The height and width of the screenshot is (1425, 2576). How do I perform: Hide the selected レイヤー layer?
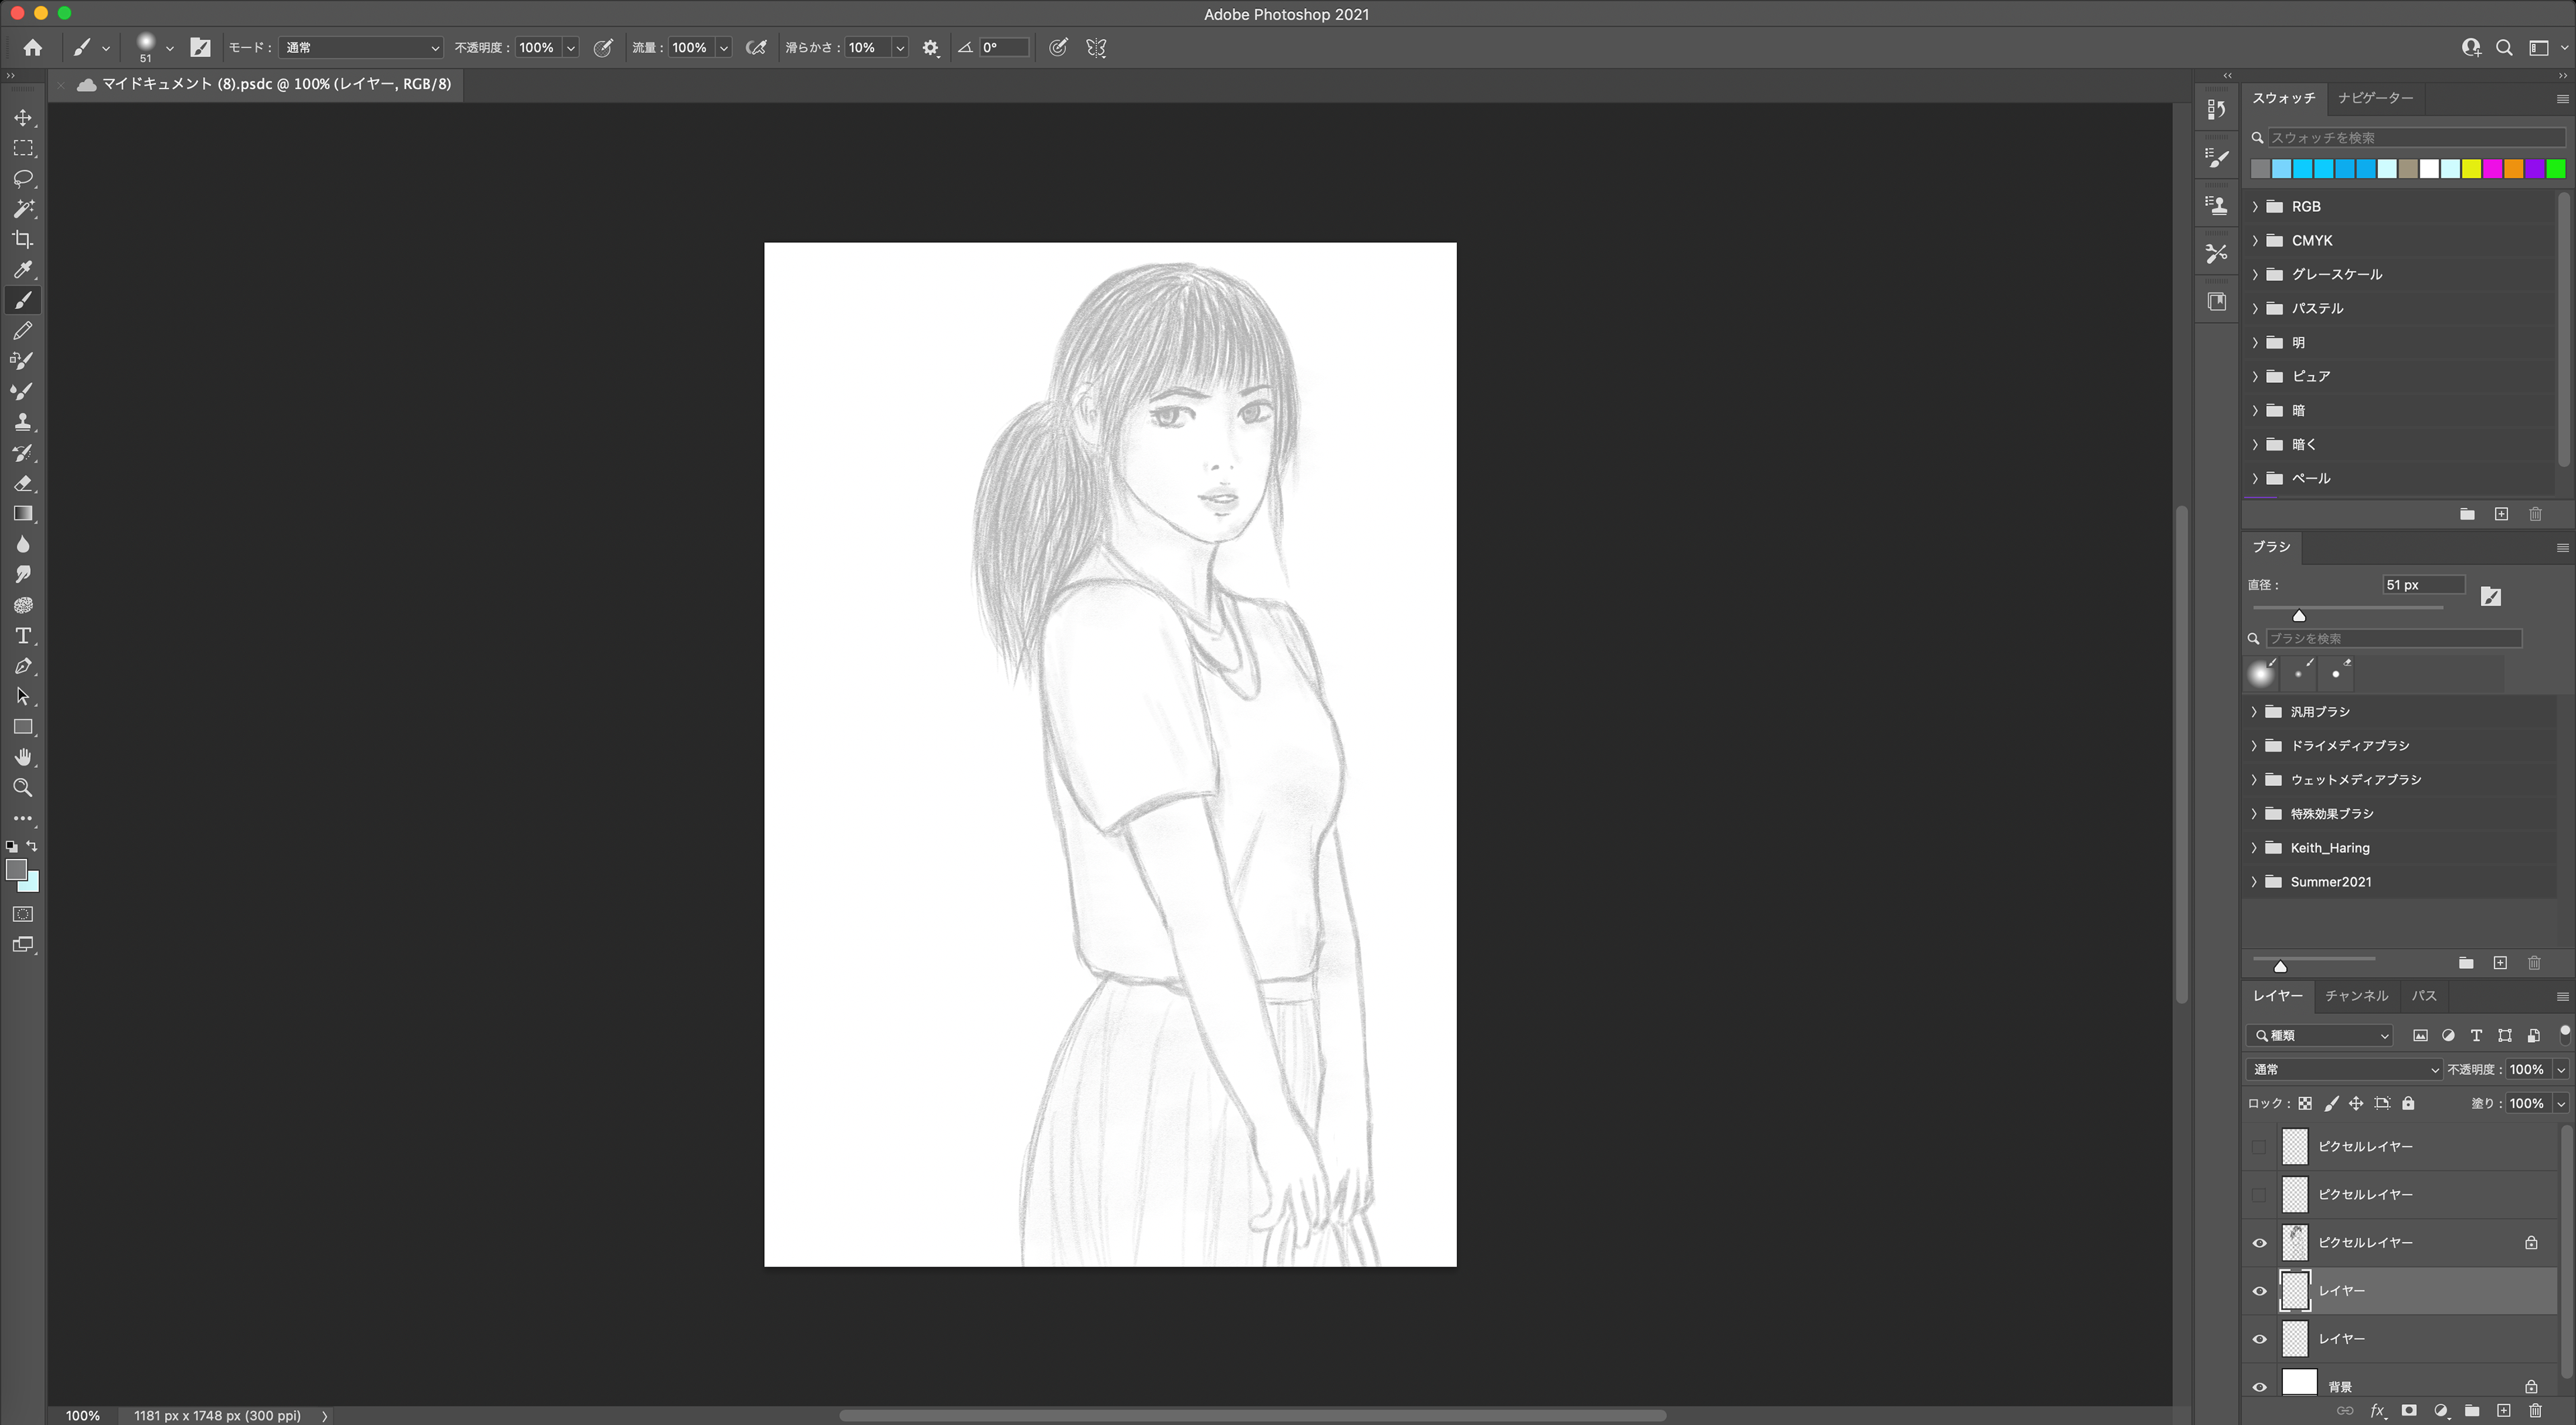[x=2259, y=1291]
